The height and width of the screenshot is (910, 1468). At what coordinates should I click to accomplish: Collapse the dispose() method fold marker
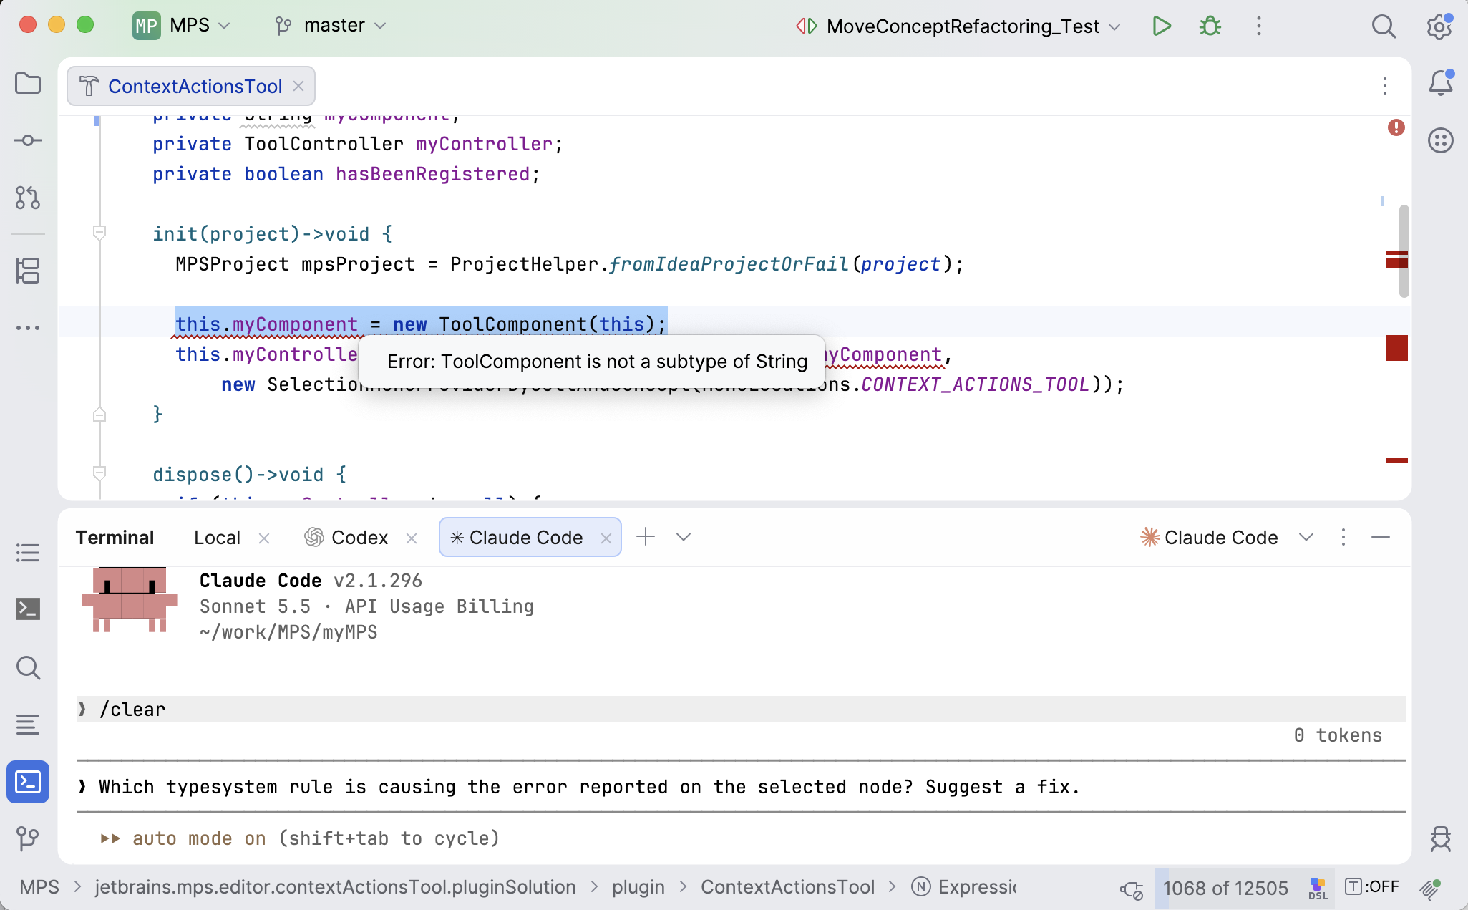100,473
